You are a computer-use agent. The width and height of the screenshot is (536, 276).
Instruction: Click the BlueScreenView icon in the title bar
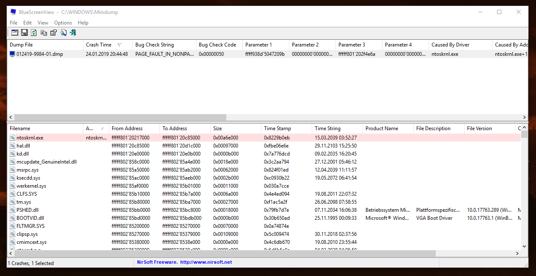13,12
